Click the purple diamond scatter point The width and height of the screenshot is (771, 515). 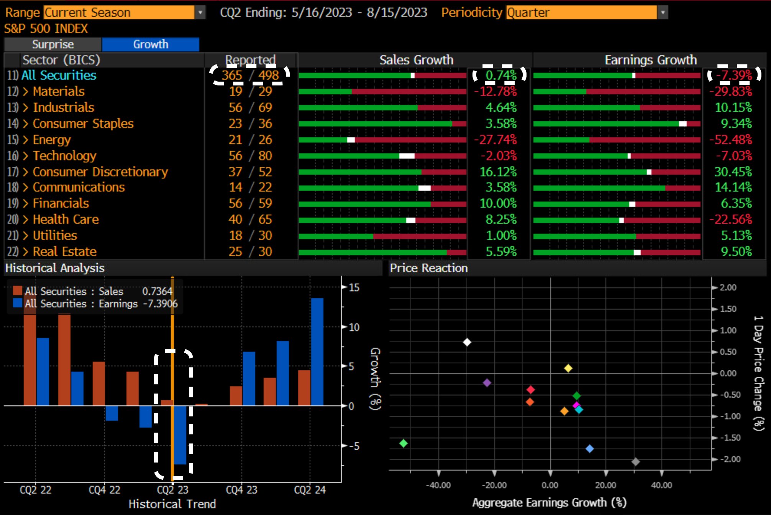pyautogui.click(x=487, y=383)
